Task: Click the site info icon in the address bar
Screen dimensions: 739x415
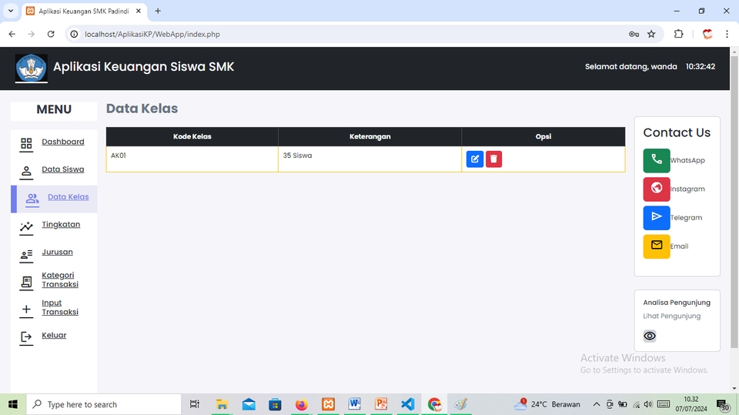Action: click(x=74, y=34)
